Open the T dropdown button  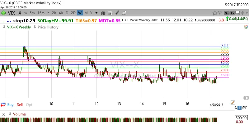(x=232, y=13)
